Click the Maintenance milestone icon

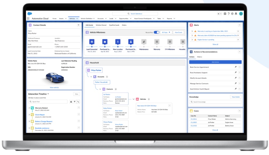(144, 42)
